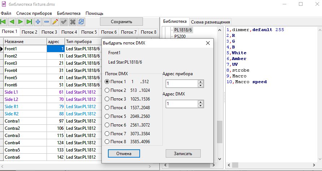Open the Библиотека menu
322x171 pixels.
point(69,13)
